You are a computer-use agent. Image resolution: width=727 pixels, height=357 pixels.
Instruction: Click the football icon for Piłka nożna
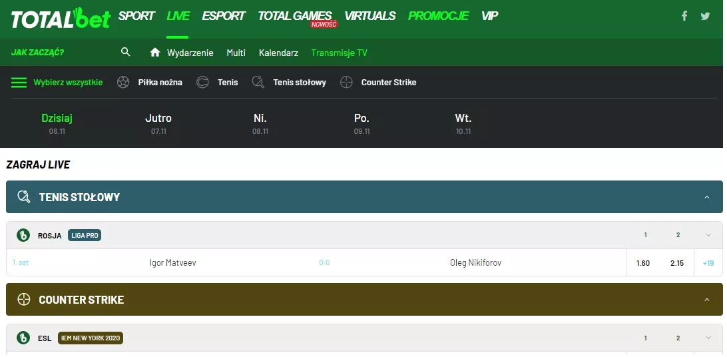click(x=123, y=83)
